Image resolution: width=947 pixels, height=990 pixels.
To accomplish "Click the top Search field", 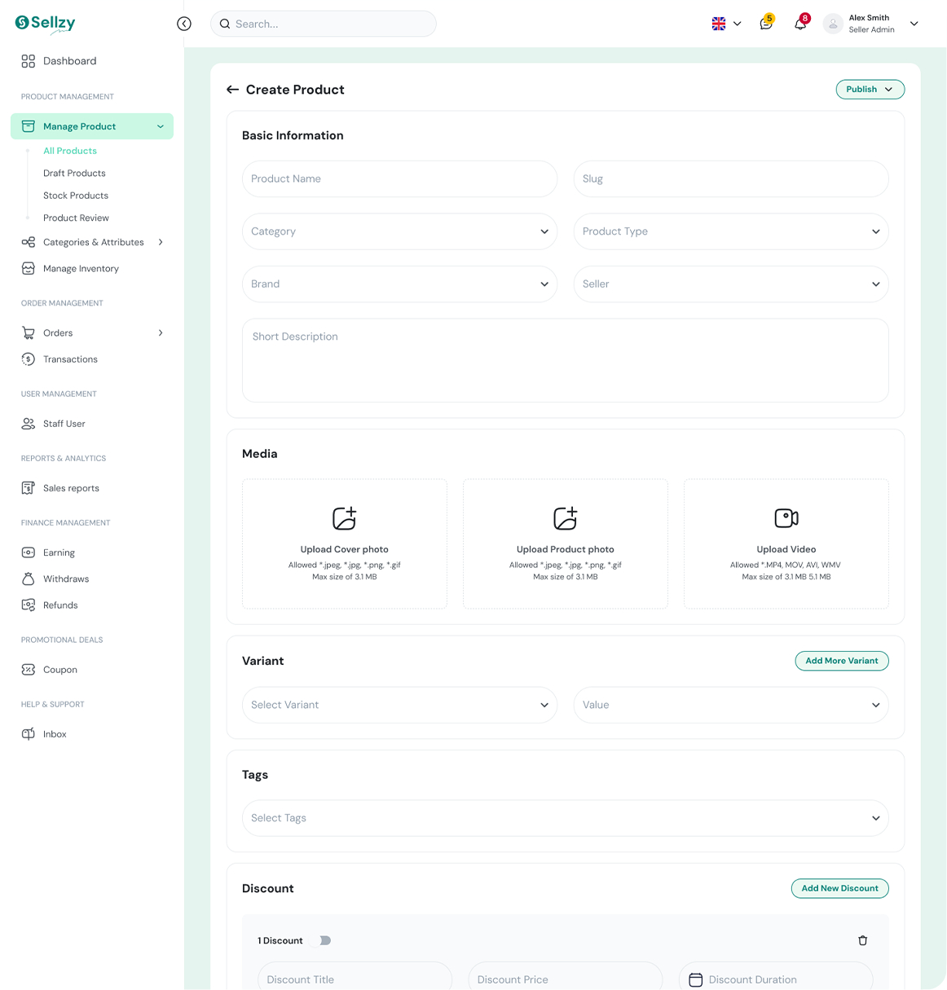I will coord(324,24).
